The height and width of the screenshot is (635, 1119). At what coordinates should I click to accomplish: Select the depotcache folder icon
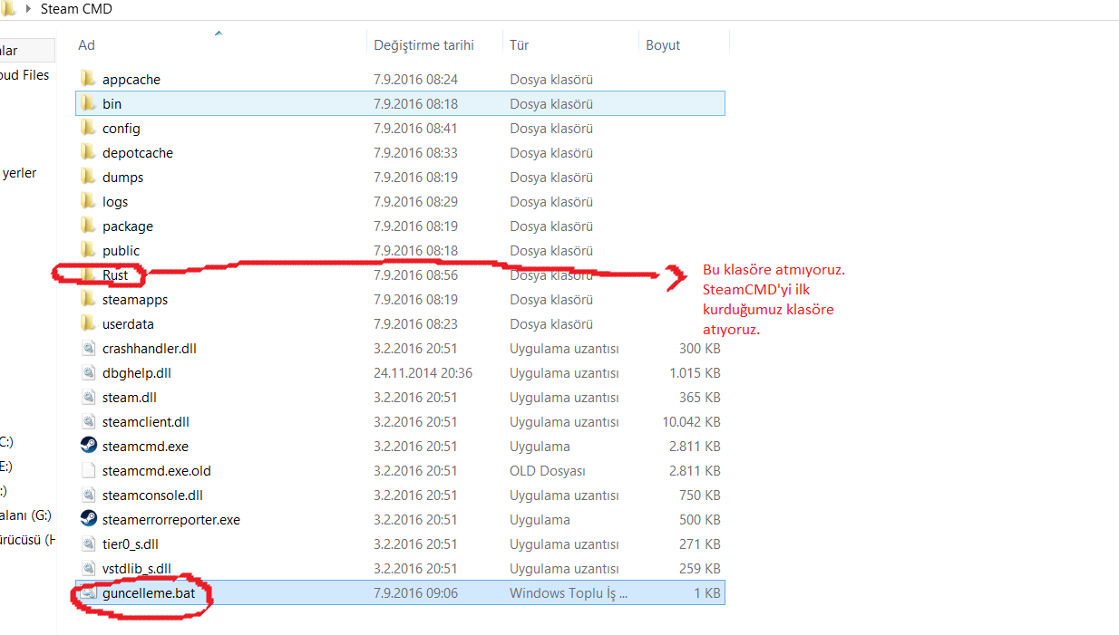coord(88,152)
